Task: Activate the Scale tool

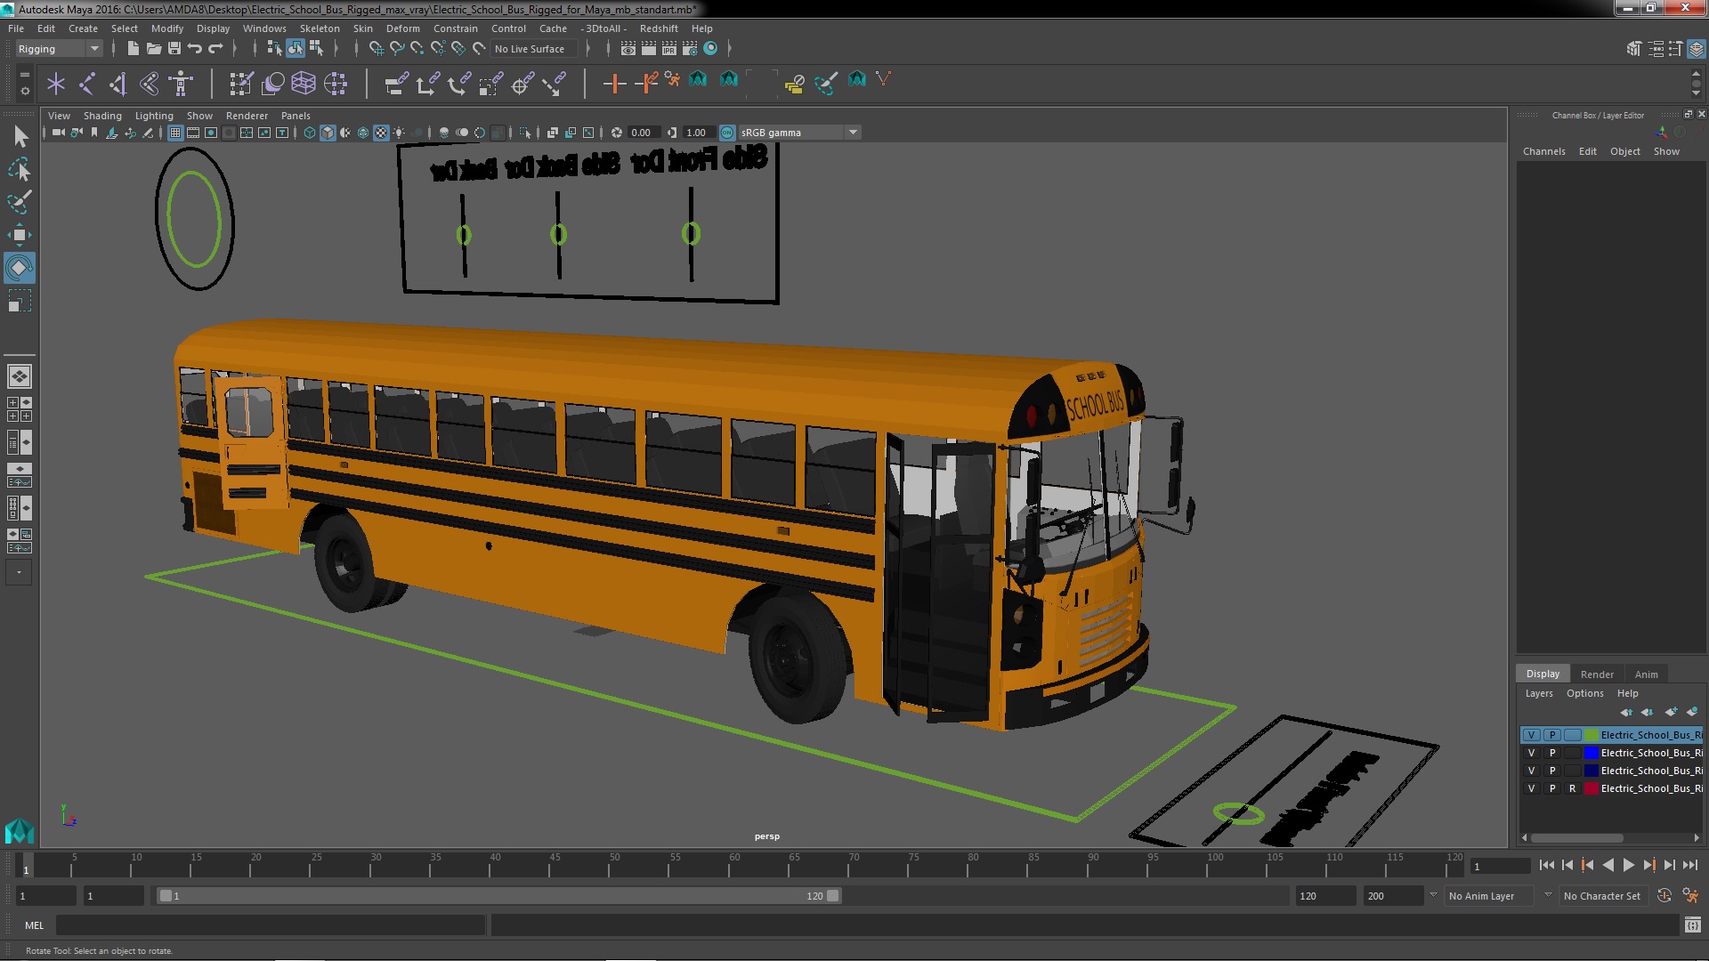Action: (20, 301)
